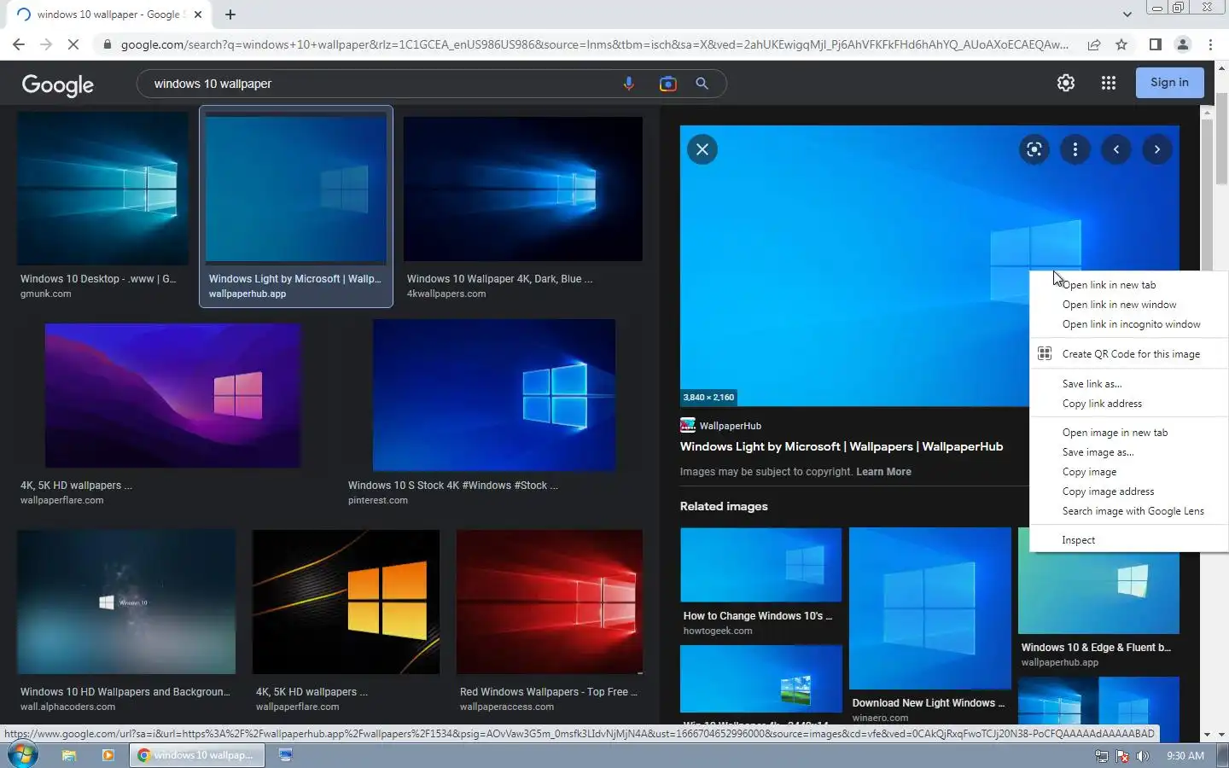Click the share page icon in address bar

click(1093, 44)
